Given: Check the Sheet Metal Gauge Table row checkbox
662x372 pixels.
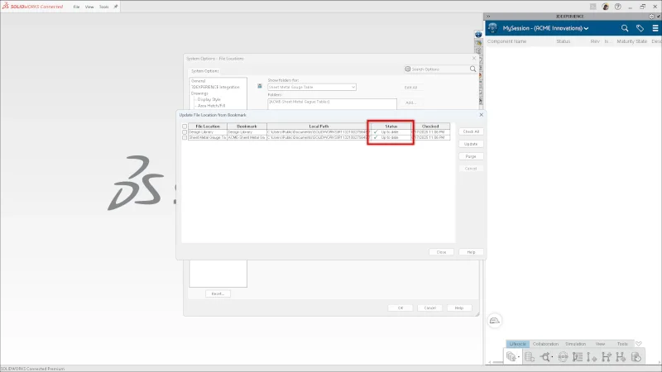Looking at the screenshot, I should [x=185, y=137].
